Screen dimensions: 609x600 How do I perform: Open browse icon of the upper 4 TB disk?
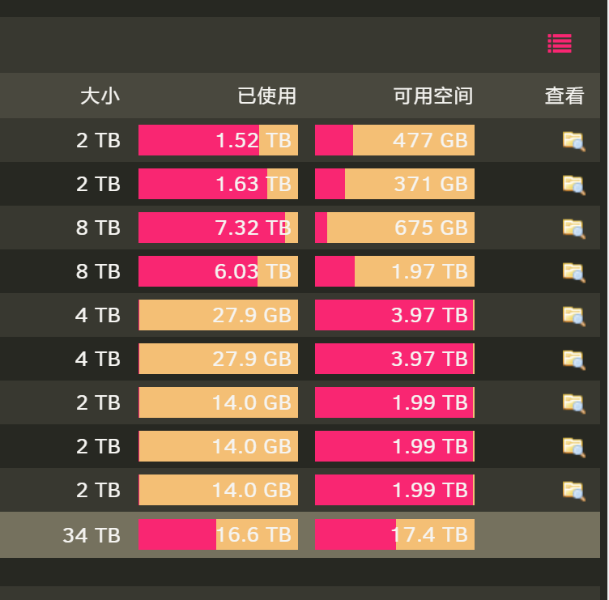[573, 316]
